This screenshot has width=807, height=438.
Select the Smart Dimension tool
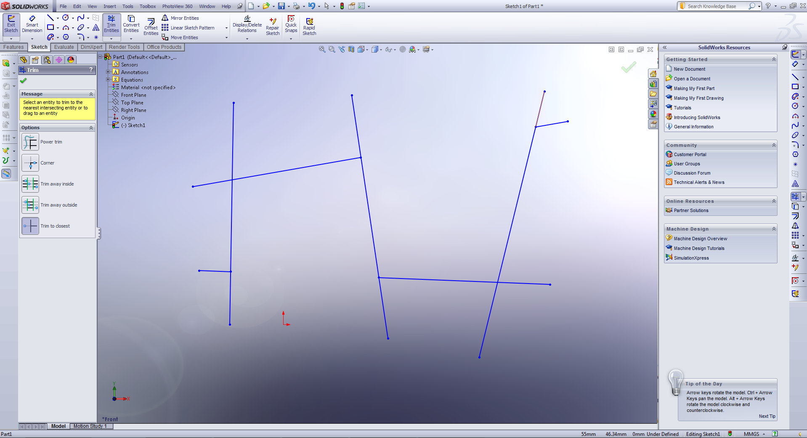click(x=32, y=24)
